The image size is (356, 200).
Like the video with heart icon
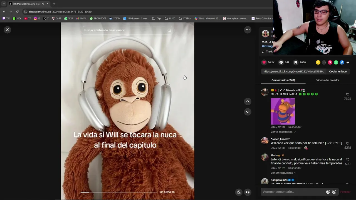264,62
